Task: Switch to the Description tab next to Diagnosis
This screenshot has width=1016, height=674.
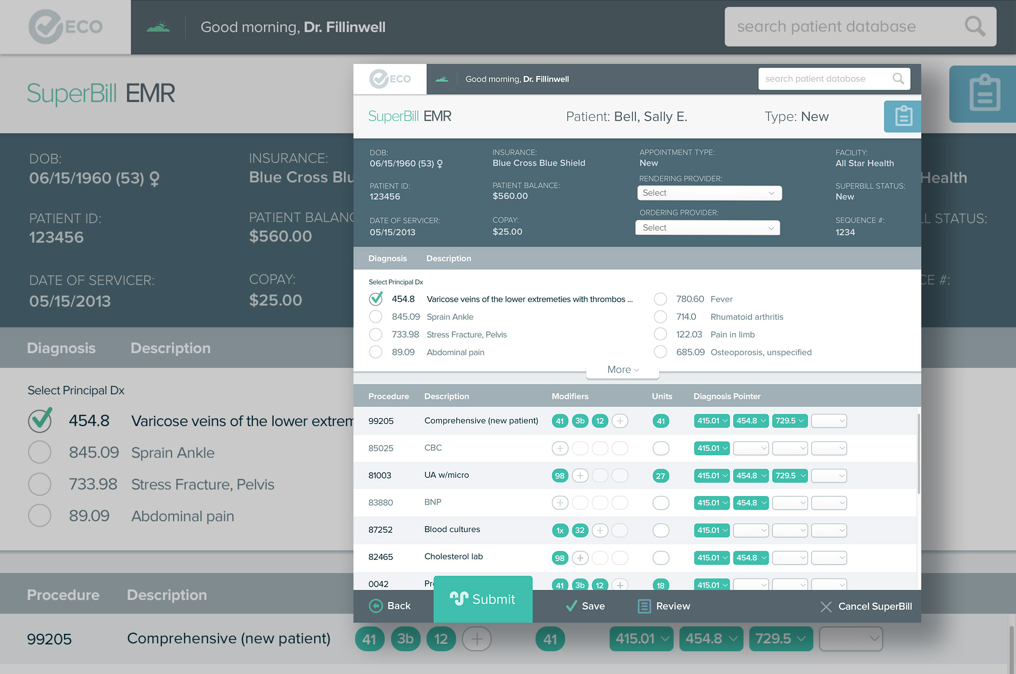Action: [448, 258]
